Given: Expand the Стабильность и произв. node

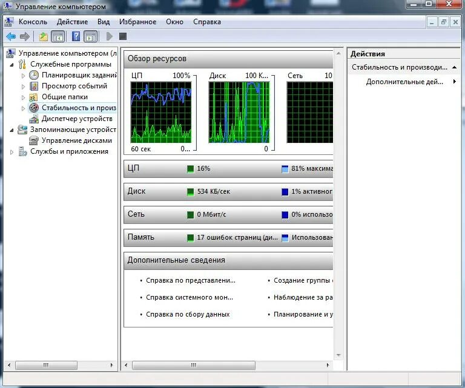Looking at the screenshot, I should tap(23, 108).
